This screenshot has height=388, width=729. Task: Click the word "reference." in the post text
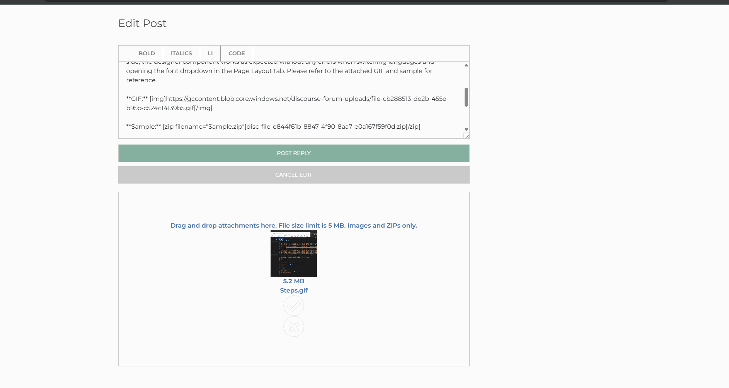coord(141,80)
